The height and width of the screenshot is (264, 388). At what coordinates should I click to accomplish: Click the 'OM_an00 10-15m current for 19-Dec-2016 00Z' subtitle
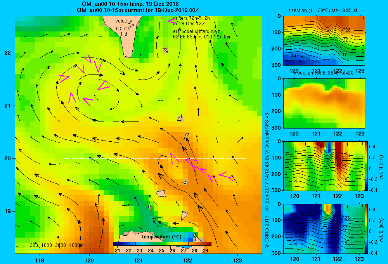[138, 10]
